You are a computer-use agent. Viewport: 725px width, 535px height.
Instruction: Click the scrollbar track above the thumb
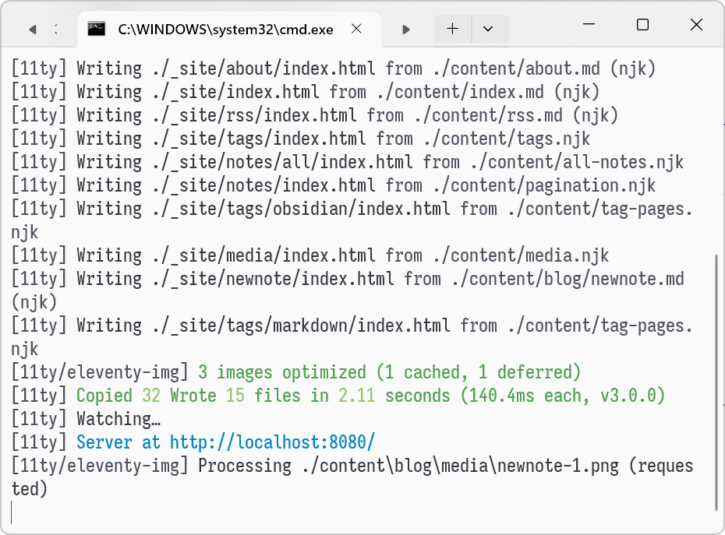pos(717,153)
